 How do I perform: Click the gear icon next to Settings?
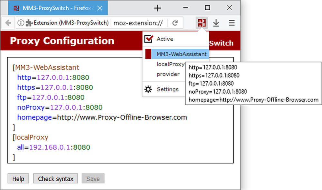pyautogui.click(x=148, y=89)
